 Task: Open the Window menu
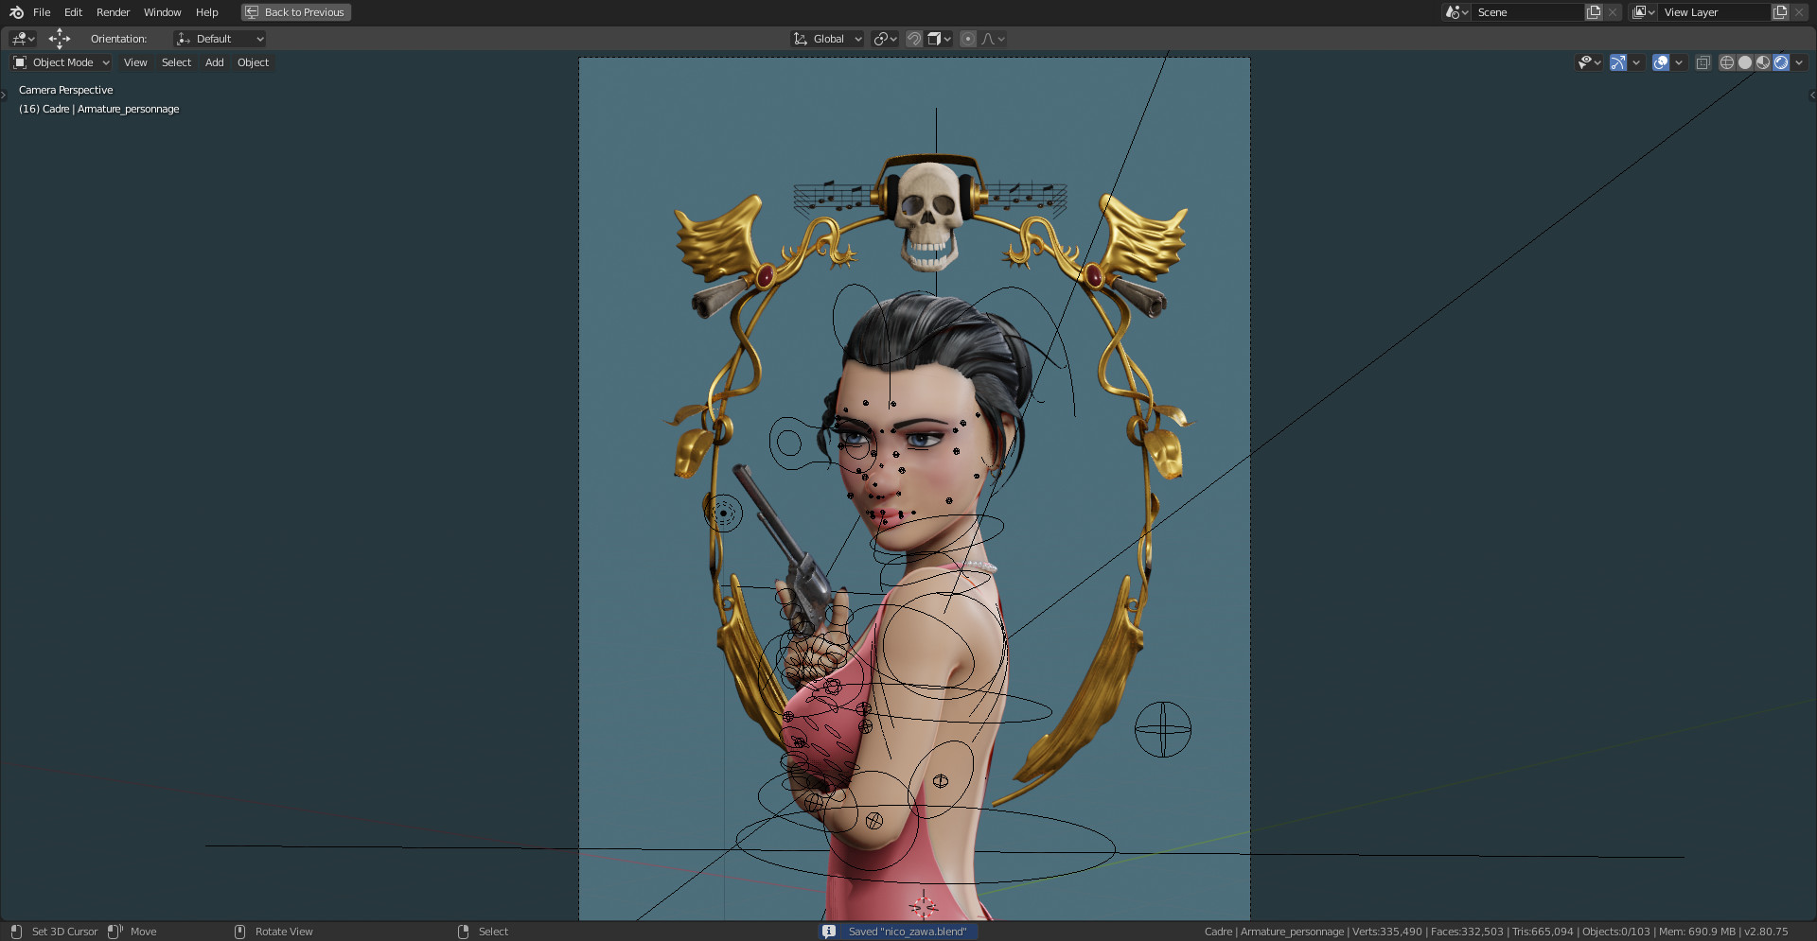point(162,12)
